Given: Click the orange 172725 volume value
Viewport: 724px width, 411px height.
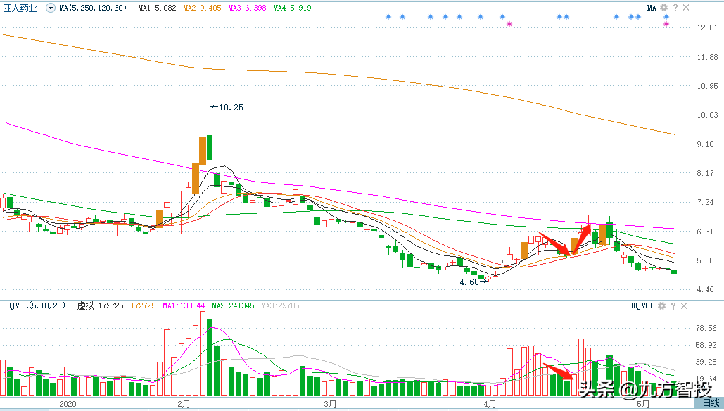Looking at the screenshot, I should (143, 305).
